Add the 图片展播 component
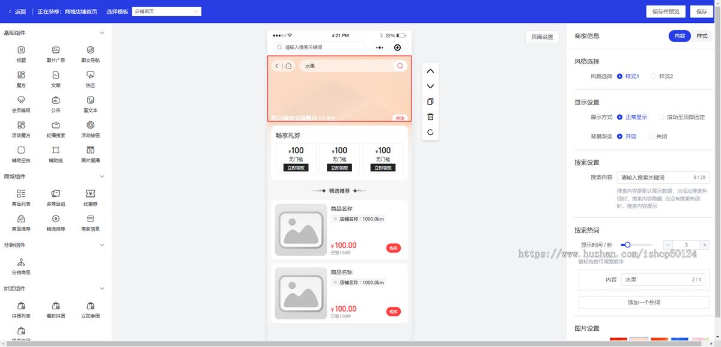 pos(90,155)
